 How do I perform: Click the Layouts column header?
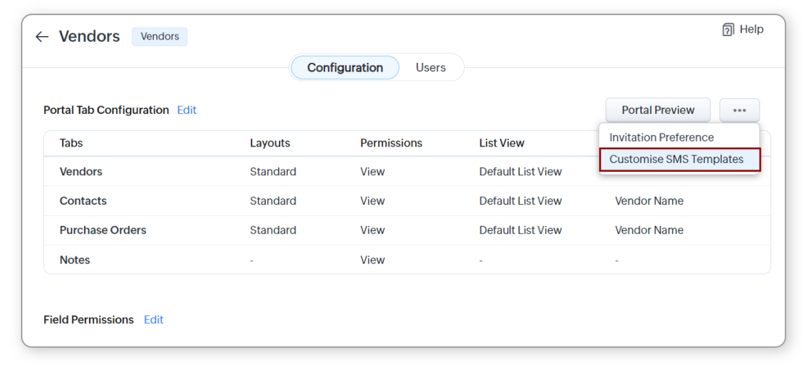(270, 143)
